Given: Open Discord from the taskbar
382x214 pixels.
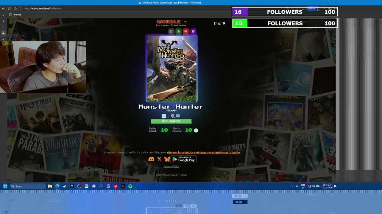Looking at the screenshot, I should [x=94, y=186].
